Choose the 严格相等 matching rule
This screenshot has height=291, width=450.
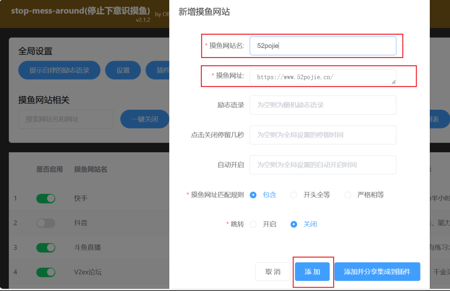point(347,194)
